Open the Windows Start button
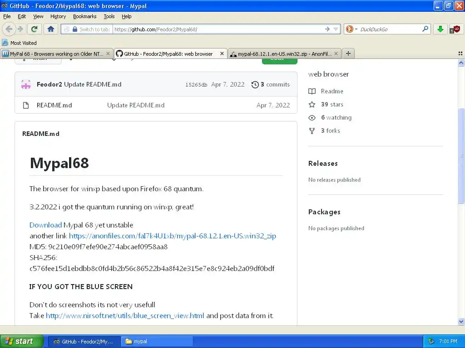 click(x=22, y=341)
